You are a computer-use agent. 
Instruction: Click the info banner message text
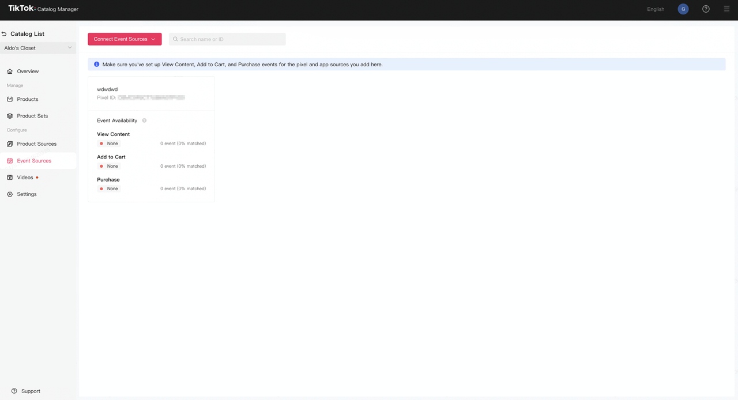[x=242, y=65]
